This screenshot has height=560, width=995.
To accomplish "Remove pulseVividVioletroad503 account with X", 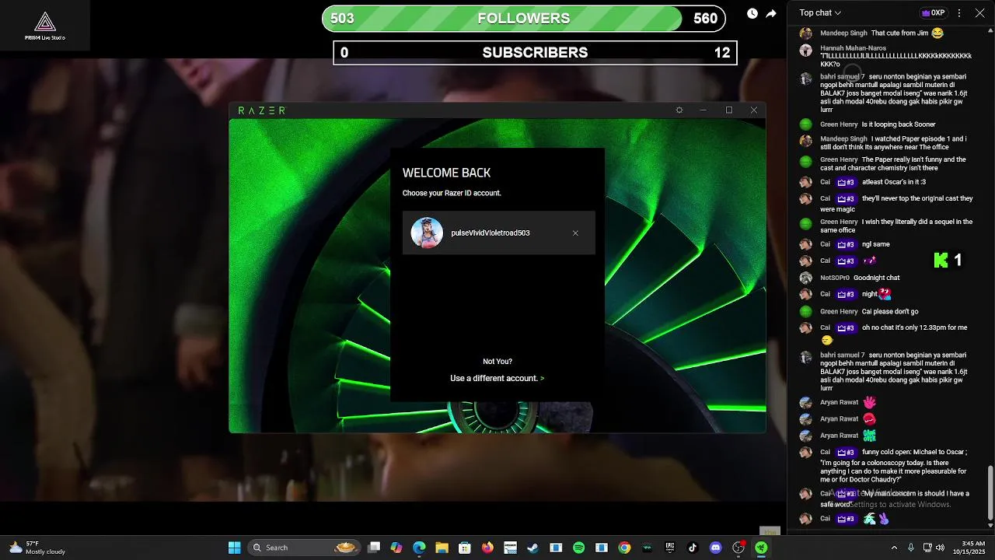I will click(x=575, y=233).
